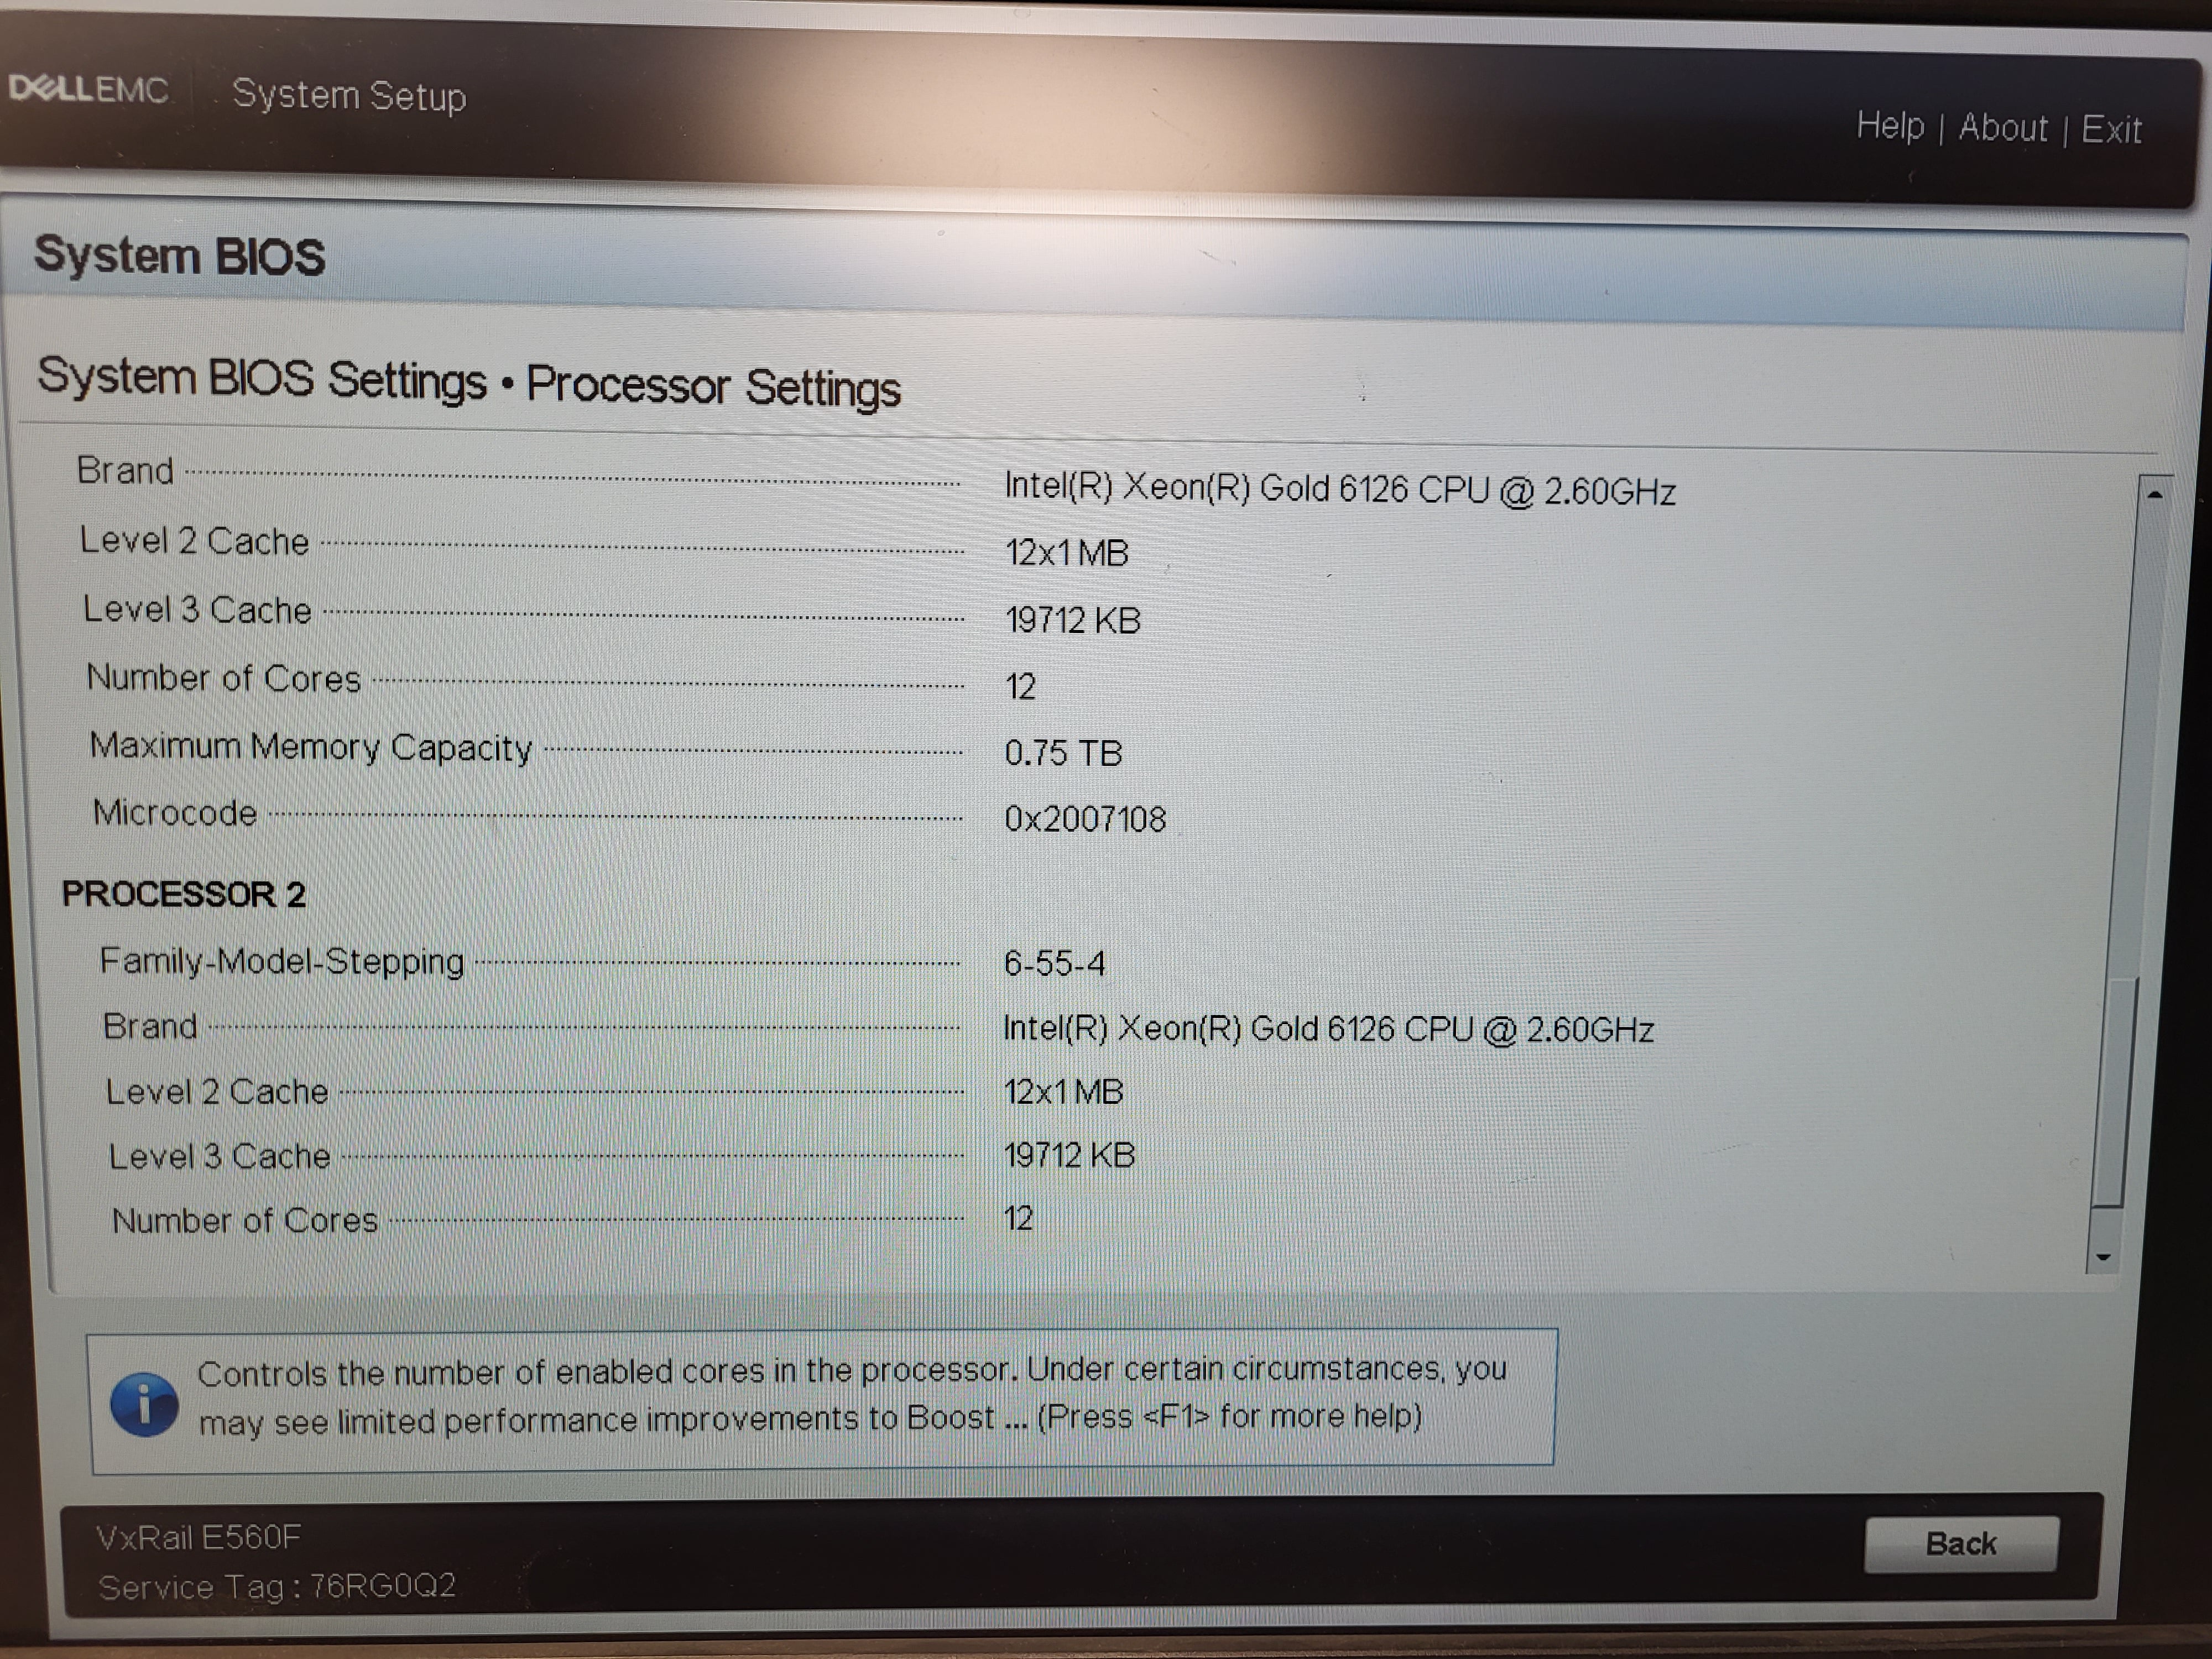
Task: Select the Microcode label
Action: [175, 812]
